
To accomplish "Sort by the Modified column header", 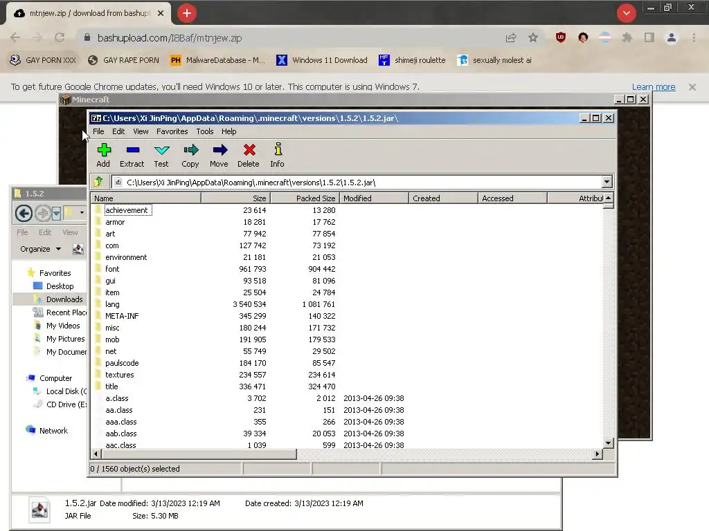I will click(x=374, y=198).
